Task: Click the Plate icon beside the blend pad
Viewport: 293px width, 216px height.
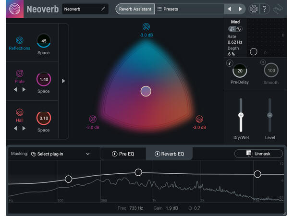Action: pos(93,119)
